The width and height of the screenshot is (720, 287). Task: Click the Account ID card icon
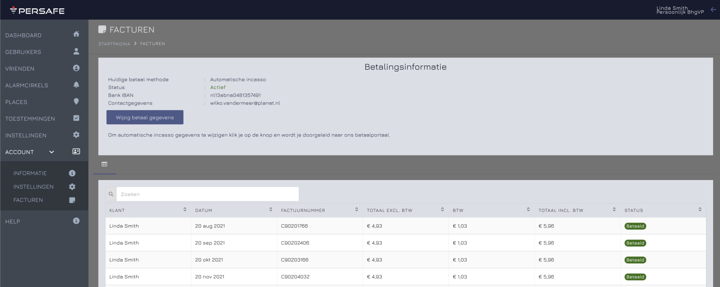coord(76,151)
